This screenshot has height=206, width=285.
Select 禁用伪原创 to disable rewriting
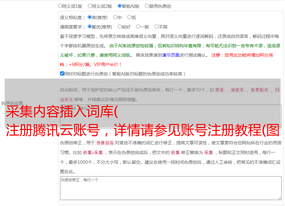[147, 6]
